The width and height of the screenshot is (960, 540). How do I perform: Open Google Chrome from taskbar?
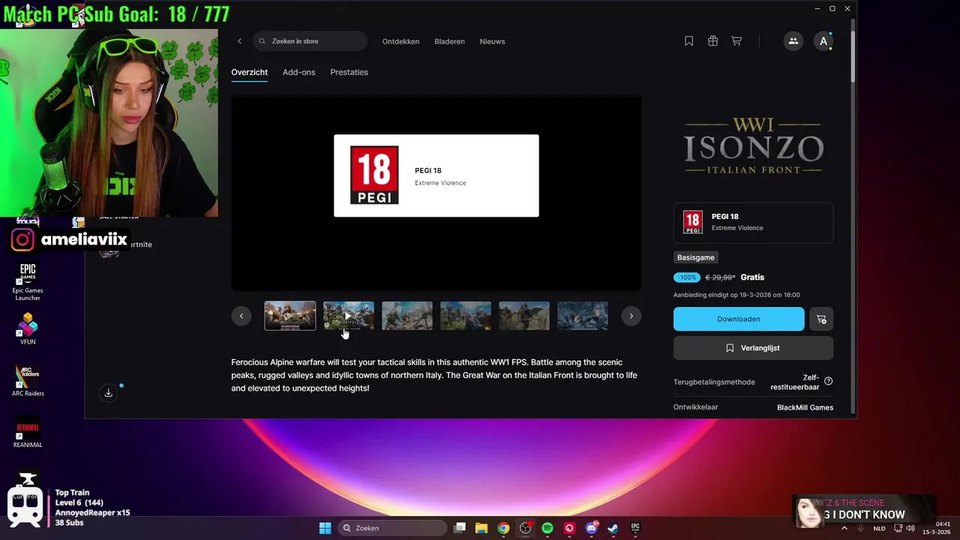point(503,528)
